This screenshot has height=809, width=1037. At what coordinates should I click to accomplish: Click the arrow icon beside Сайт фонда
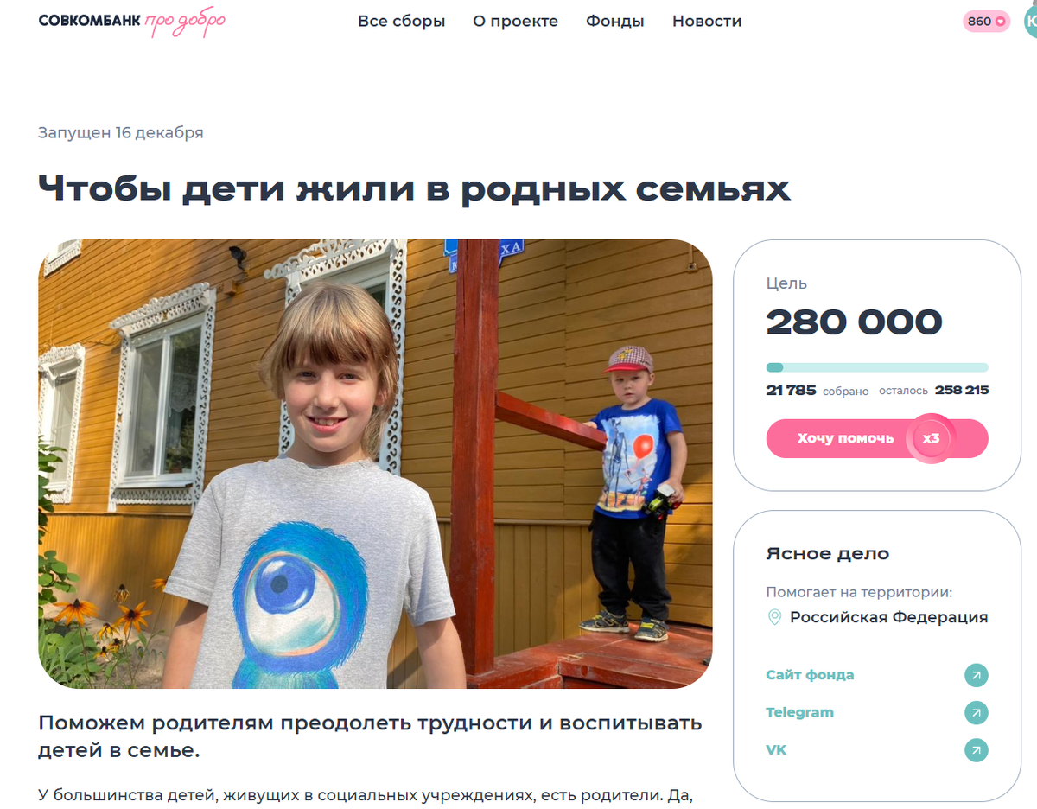976,675
